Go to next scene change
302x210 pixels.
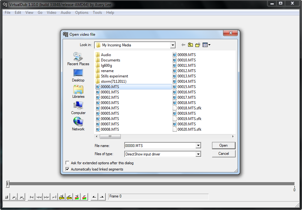tap(84, 197)
